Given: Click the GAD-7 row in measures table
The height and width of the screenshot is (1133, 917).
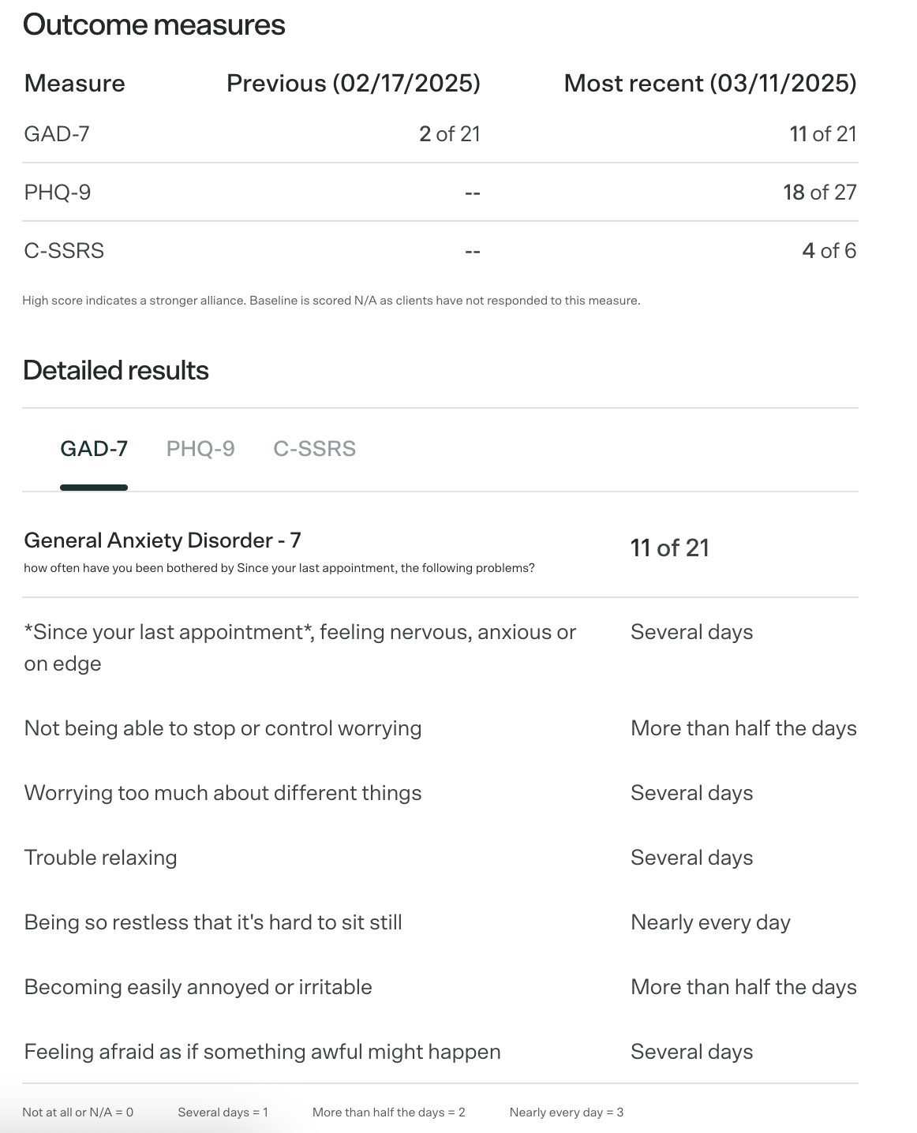Looking at the screenshot, I should (x=440, y=134).
